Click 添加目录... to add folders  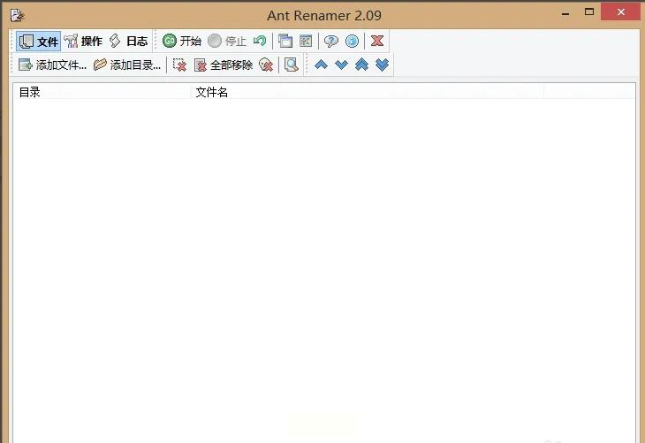(x=127, y=65)
